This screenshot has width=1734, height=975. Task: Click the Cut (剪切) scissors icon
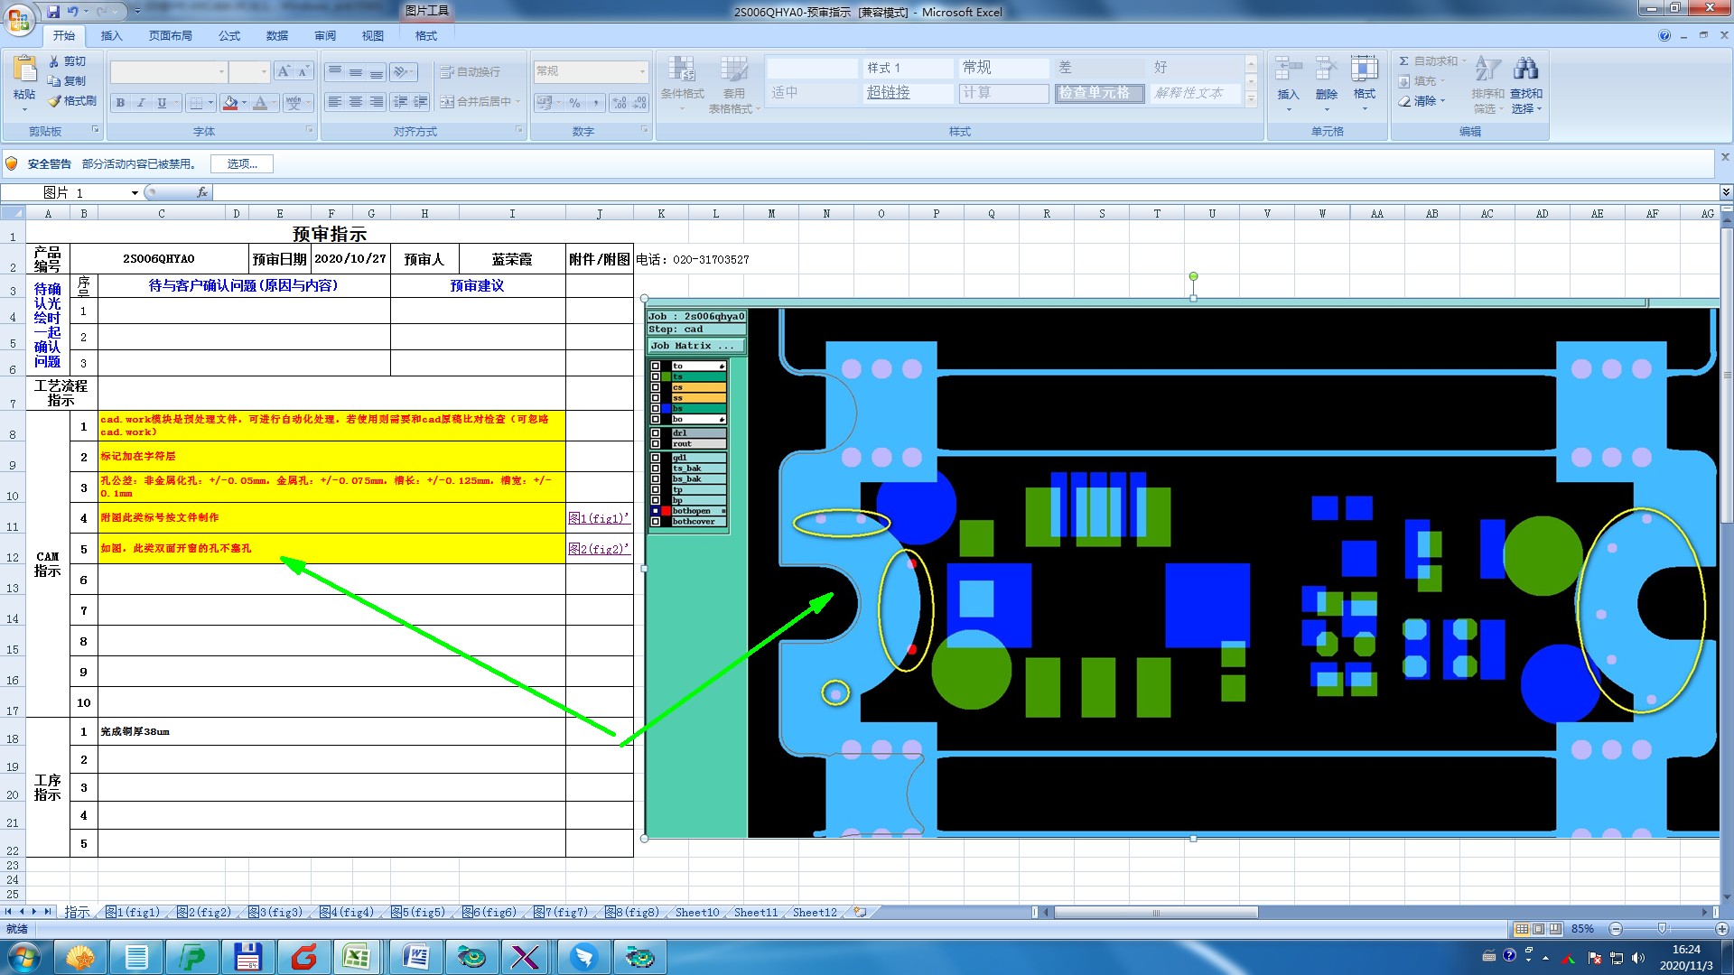point(54,61)
